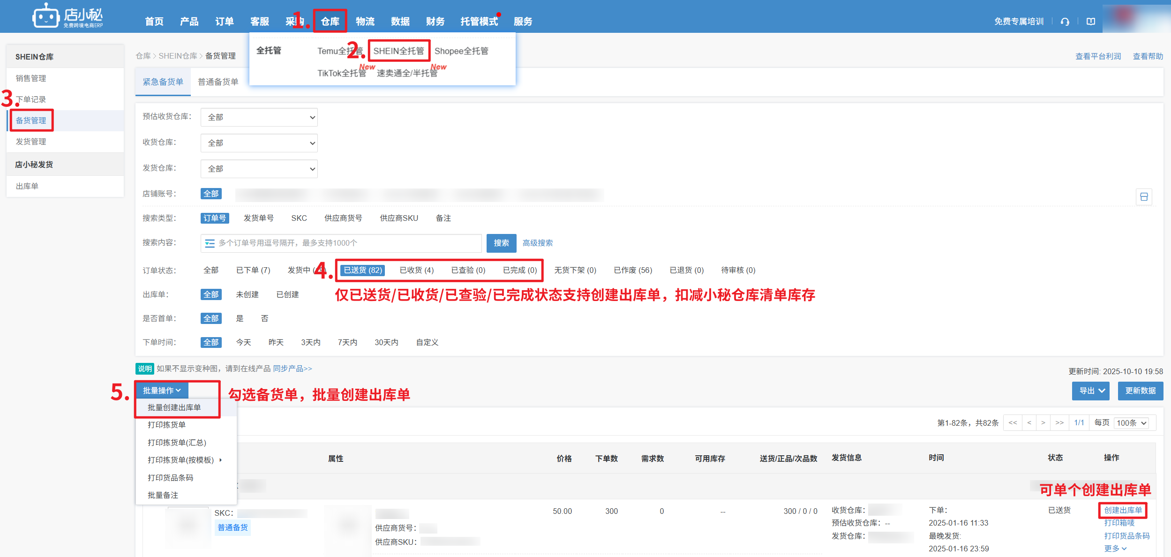Screen dimensions: 1171x557
Task: Filter the 出库单 row by 未创建
Action: pyautogui.click(x=247, y=294)
